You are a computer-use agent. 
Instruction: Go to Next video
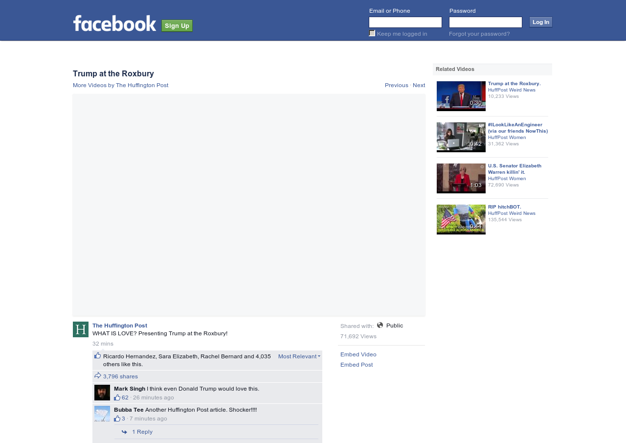(419, 85)
